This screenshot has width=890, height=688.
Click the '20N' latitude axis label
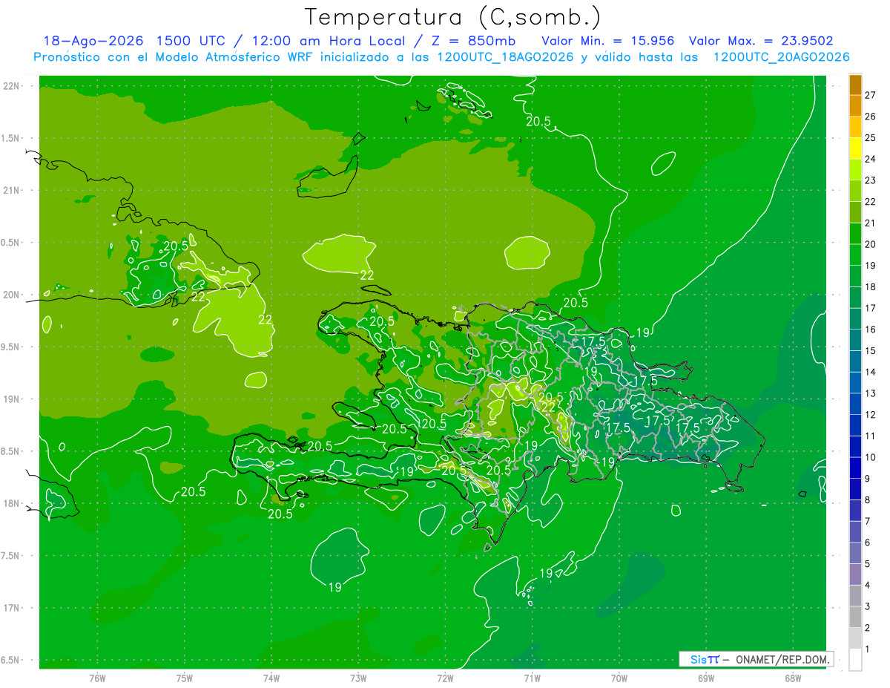click(x=12, y=295)
